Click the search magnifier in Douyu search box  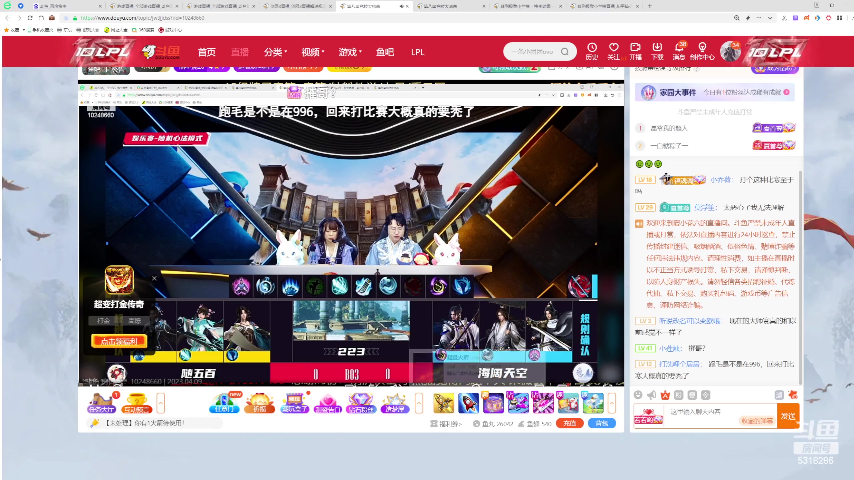coord(565,52)
